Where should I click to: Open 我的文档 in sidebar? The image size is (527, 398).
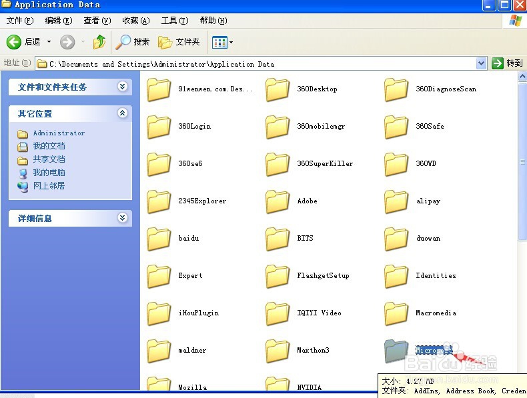click(x=49, y=146)
